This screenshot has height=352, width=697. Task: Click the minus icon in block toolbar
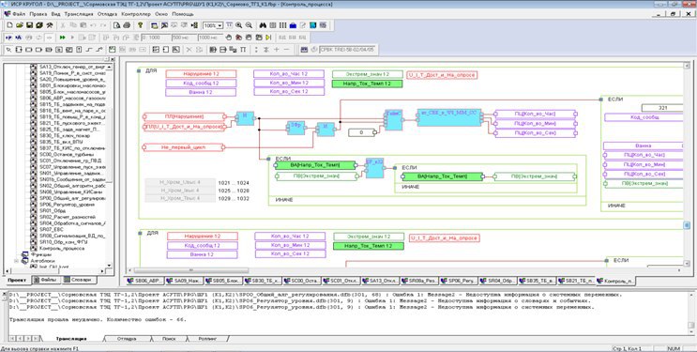[x=286, y=50]
